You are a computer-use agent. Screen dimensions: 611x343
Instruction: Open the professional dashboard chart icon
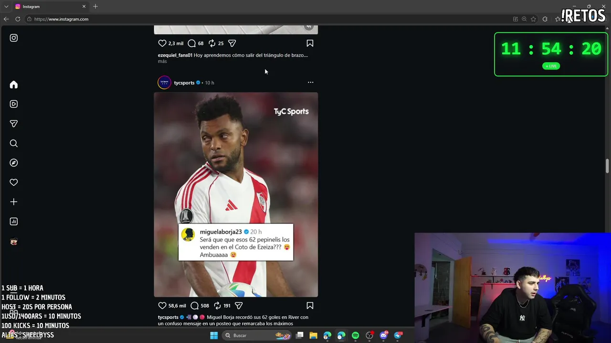[x=14, y=221]
